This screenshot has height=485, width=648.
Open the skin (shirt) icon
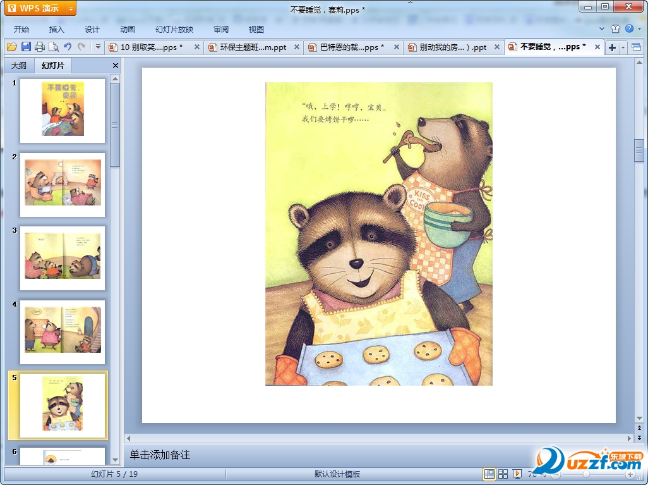click(x=615, y=28)
